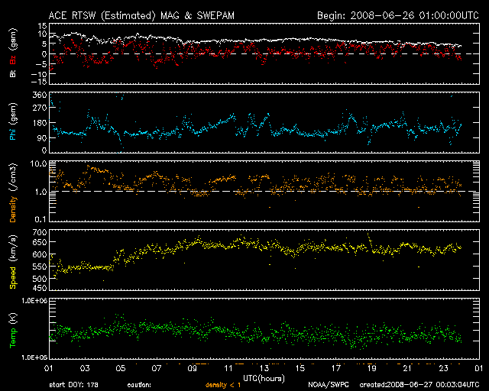Select the 05 hour tick label
Viewport: 489px width, 391px height.
coord(120,368)
